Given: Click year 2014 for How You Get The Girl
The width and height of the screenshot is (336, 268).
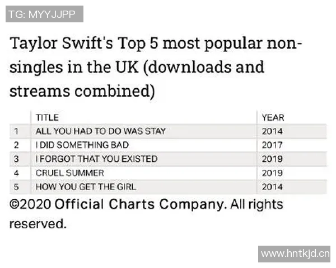Looking at the screenshot, I should coord(272,187).
